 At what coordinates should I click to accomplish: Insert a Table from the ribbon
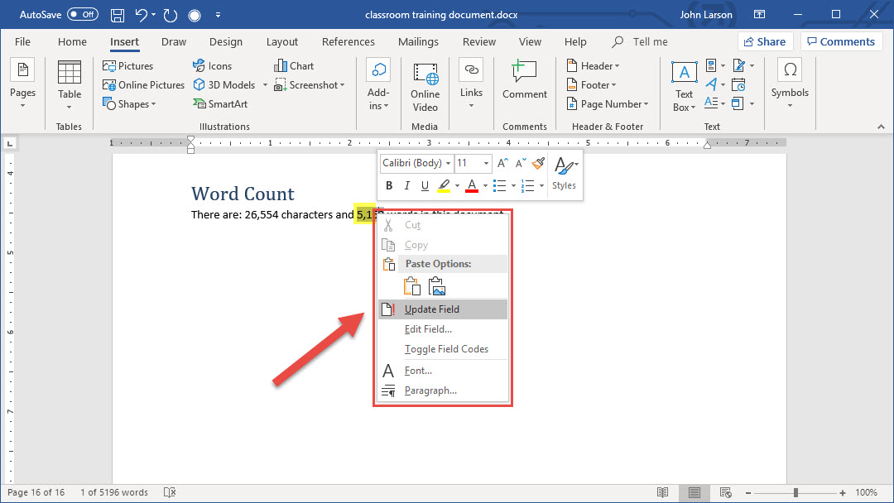click(x=70, y=83)
